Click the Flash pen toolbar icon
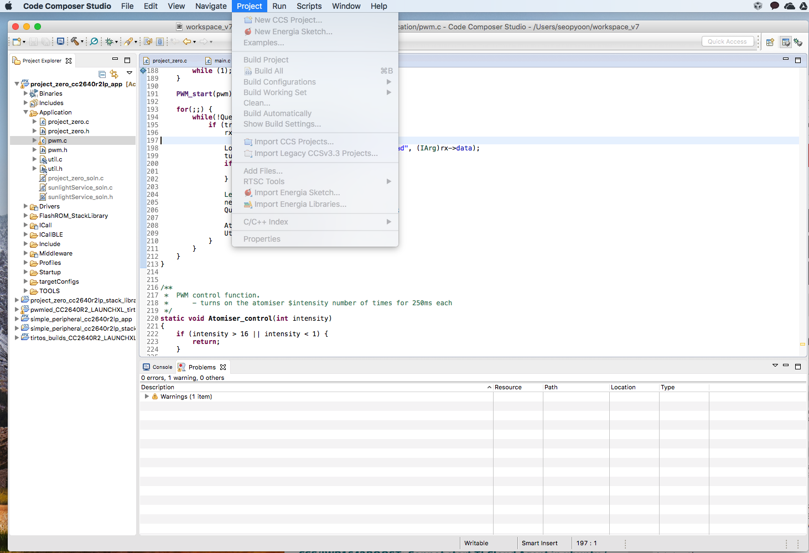This screenshot has width=809, height=553. click(128, 41)
